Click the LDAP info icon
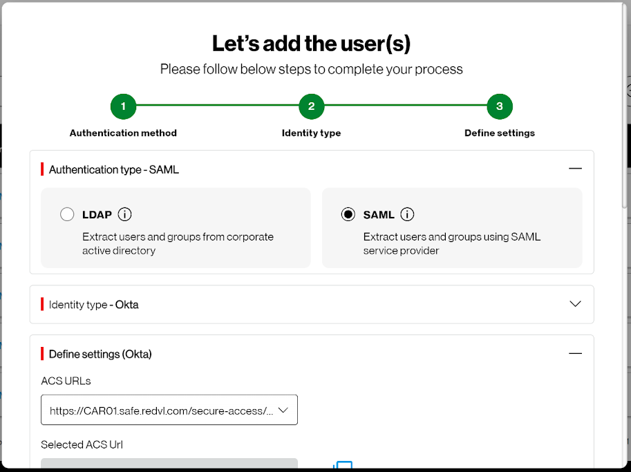The image size is (631, 472). [125, 214]
